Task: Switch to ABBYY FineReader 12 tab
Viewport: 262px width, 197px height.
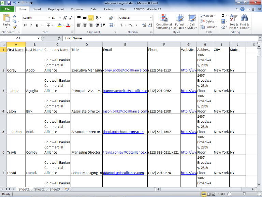Action: coord(147,9)
